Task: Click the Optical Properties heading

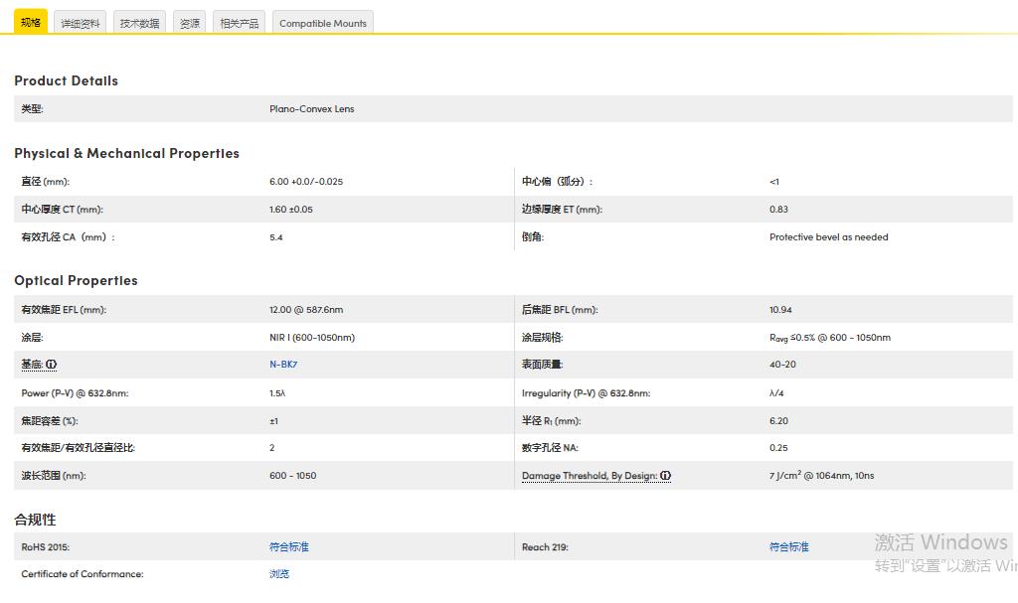Action: coord(76,280)
